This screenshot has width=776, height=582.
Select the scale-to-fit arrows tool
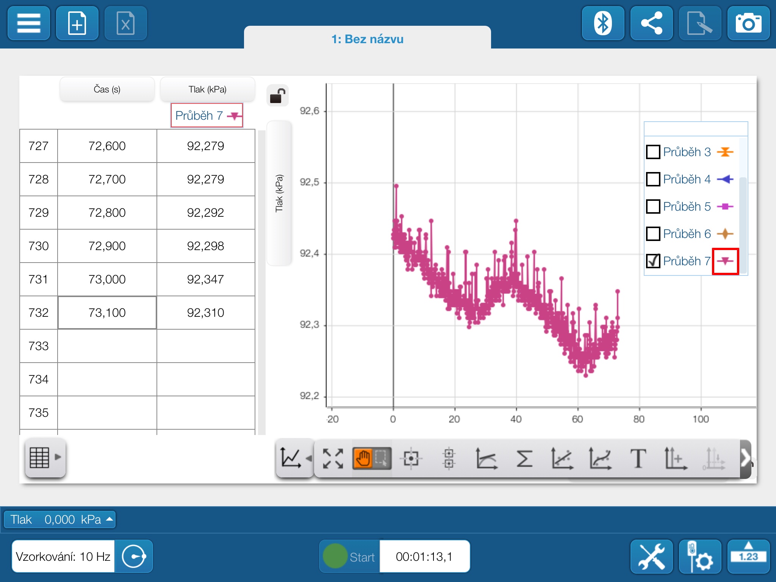[x=333, y=458]
